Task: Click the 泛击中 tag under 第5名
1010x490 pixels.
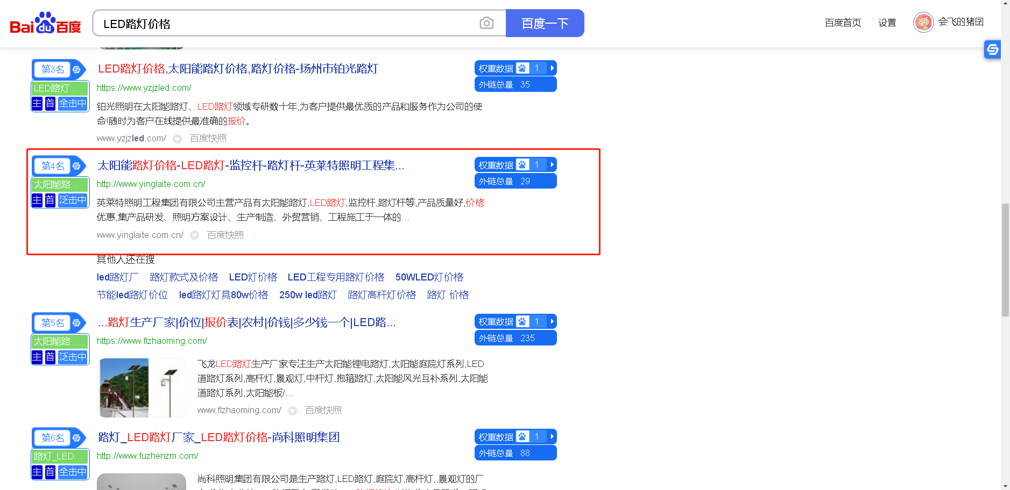Action: 73,357
